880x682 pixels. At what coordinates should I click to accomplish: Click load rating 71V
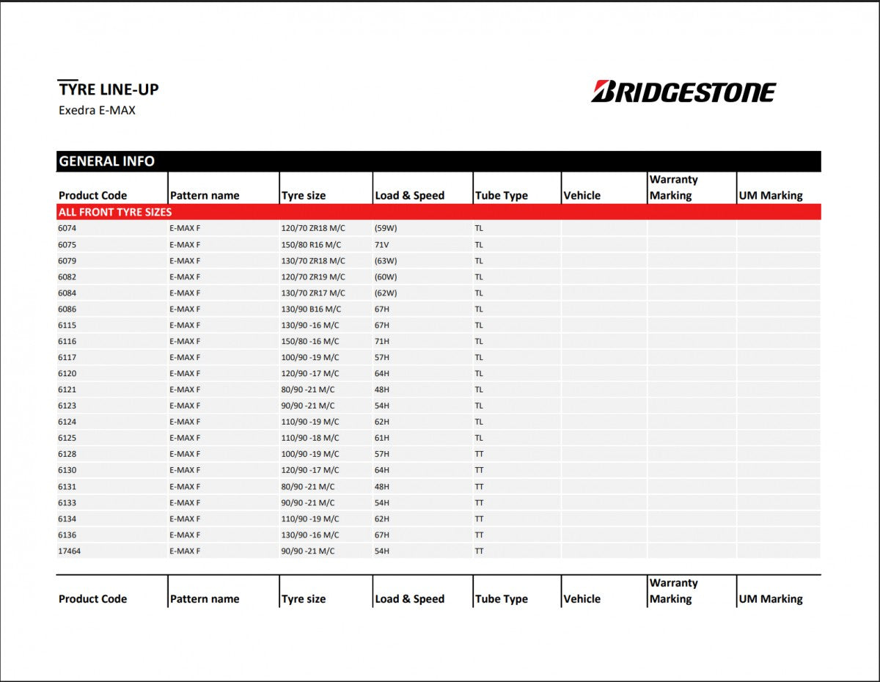click(382, 244)
